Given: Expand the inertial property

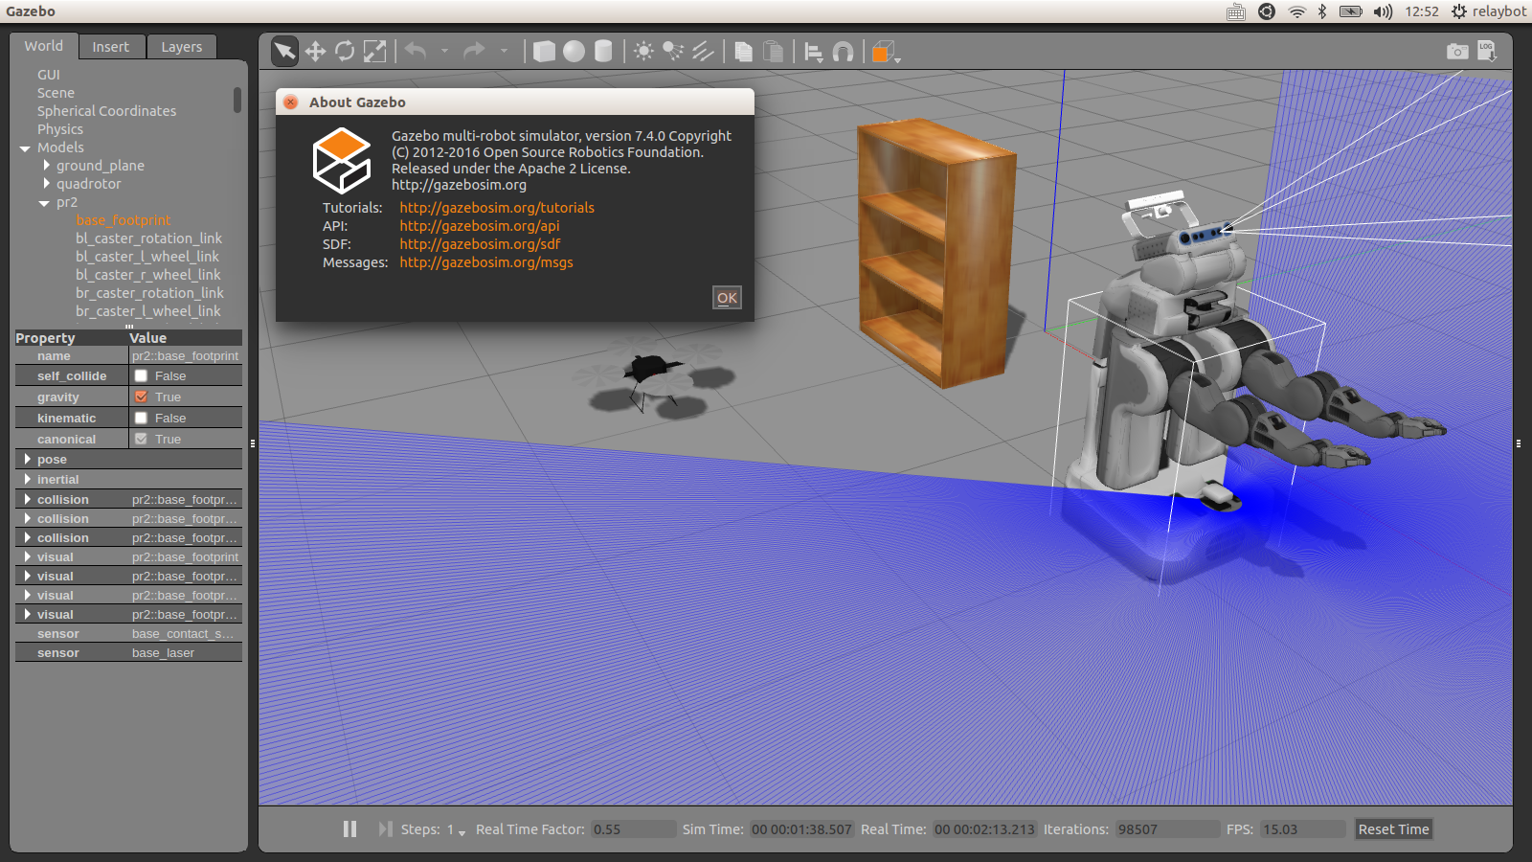Looking at the screenshot, I should point(28,479).
